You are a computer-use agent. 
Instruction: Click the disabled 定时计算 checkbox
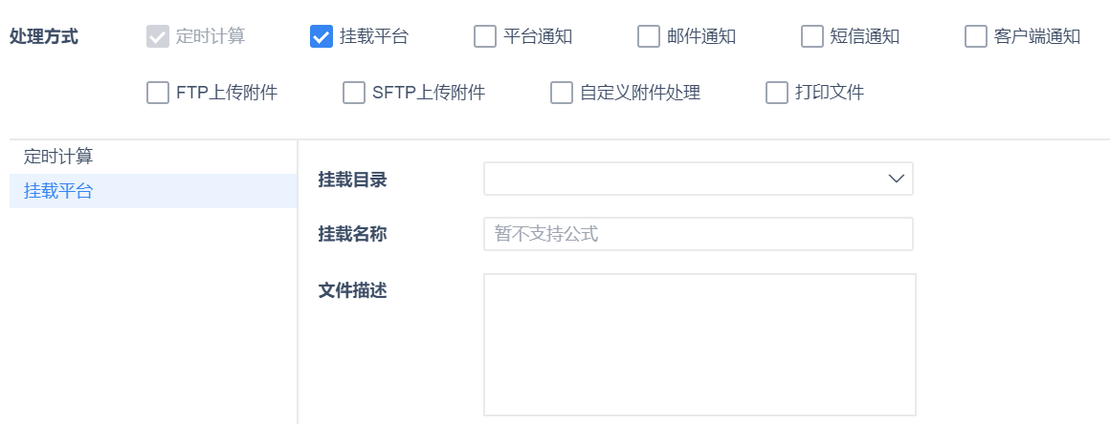158,37
